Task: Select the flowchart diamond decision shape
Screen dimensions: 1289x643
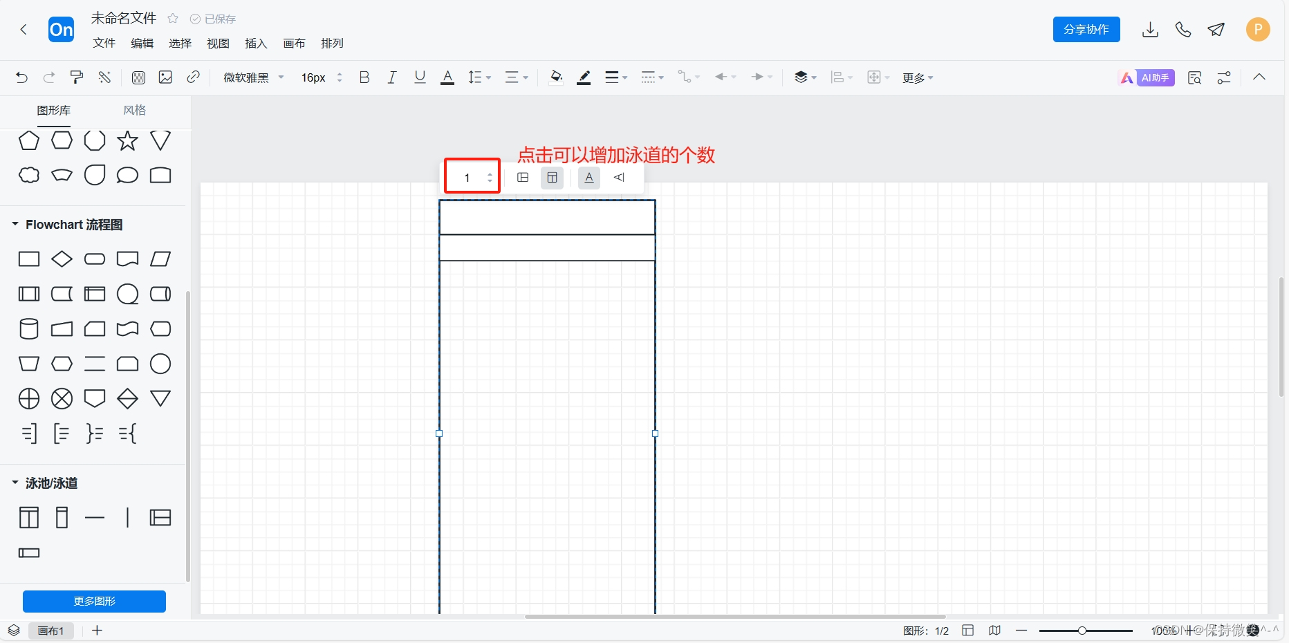Action: tap(62, 259)
